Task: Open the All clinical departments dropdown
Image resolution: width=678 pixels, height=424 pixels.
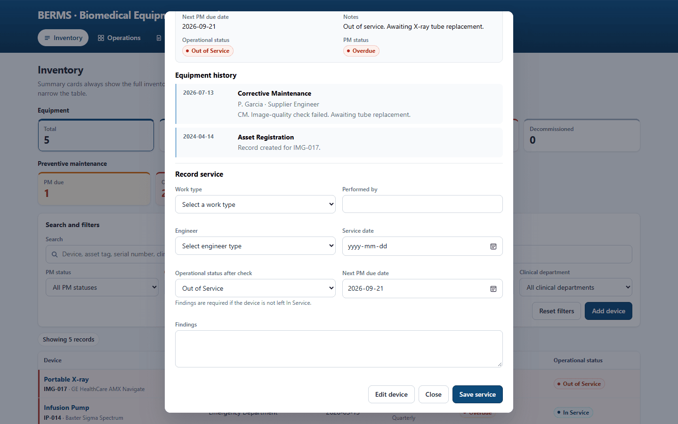Action: 576,287
